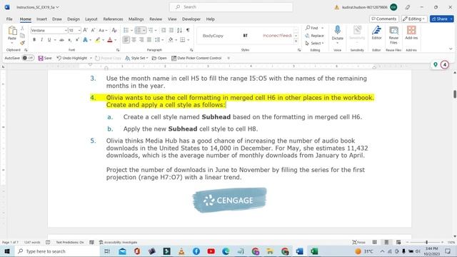Toggle the AutoSave switch

point(28,58)
